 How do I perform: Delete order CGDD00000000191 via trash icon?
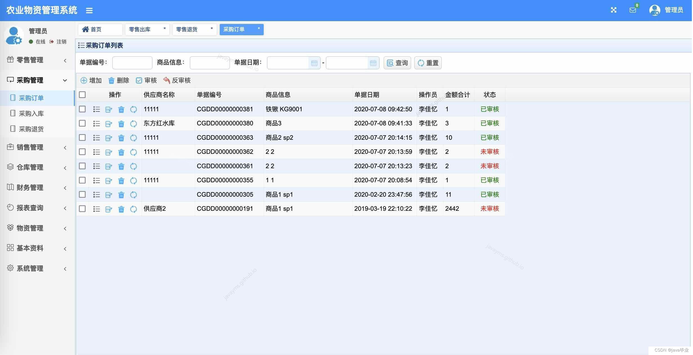click(x=121, y=209)
